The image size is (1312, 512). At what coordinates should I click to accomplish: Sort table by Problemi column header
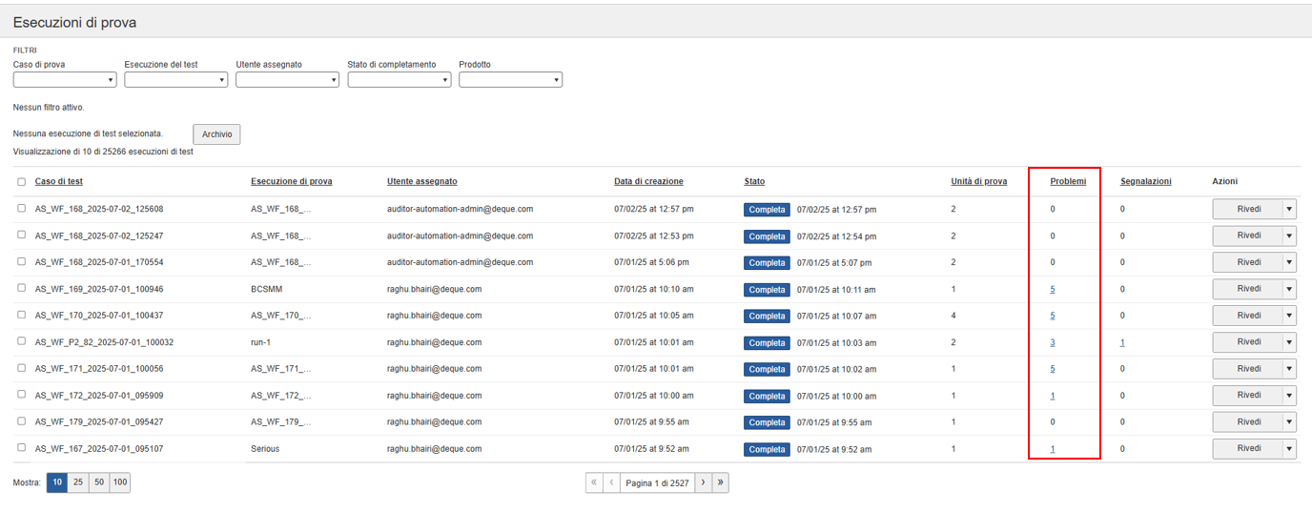(1068, 181)
